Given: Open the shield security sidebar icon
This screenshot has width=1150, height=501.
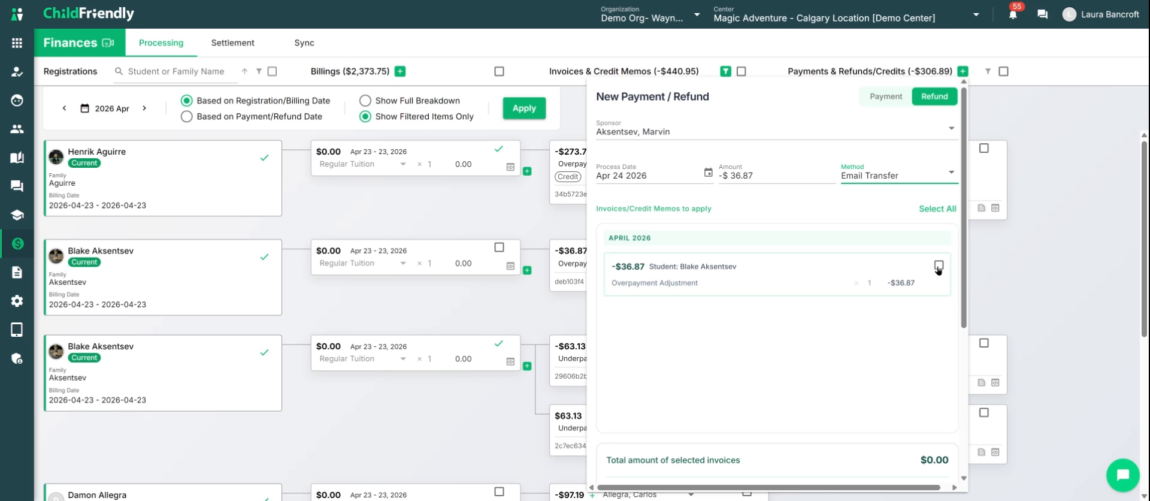Looking at the screenshot, I should 17,358.
